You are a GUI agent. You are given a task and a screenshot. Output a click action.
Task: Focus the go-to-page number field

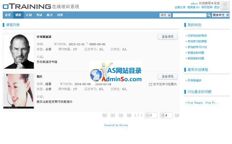pyautogui.click(x=151, y=115)
